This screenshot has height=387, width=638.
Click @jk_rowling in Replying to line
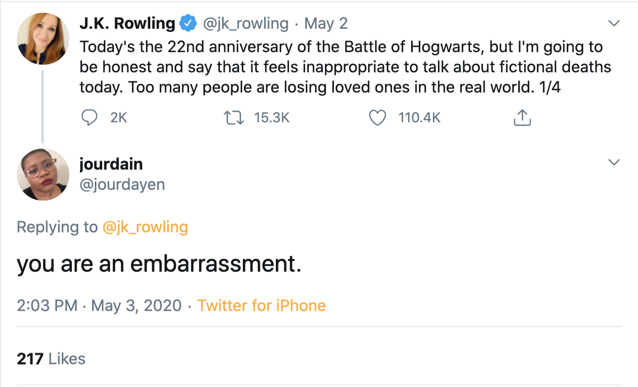[x=145, y=227]
